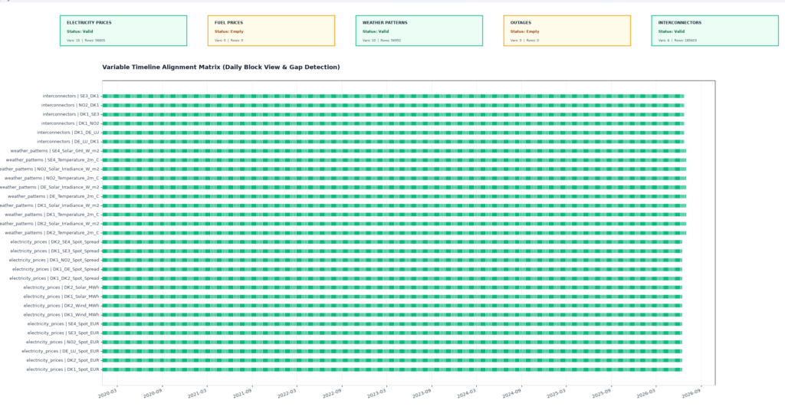
Task: Select the electricity_prices DK2_SE4_Spot_Spread label
Action: [x=54, y=241]
